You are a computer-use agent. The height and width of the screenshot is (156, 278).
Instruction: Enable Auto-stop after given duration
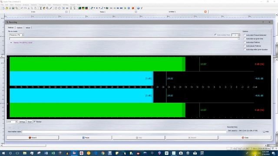click(245, 49)
